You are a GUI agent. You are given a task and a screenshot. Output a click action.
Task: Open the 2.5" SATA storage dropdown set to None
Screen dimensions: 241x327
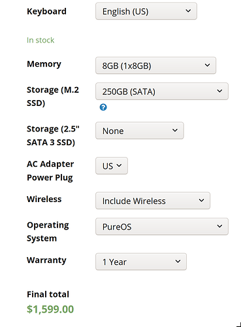click(x=140, y=131)
